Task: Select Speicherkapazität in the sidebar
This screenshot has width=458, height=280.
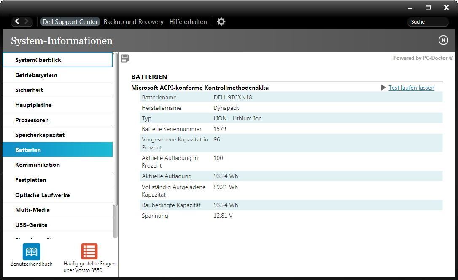Action: point(57,135)
